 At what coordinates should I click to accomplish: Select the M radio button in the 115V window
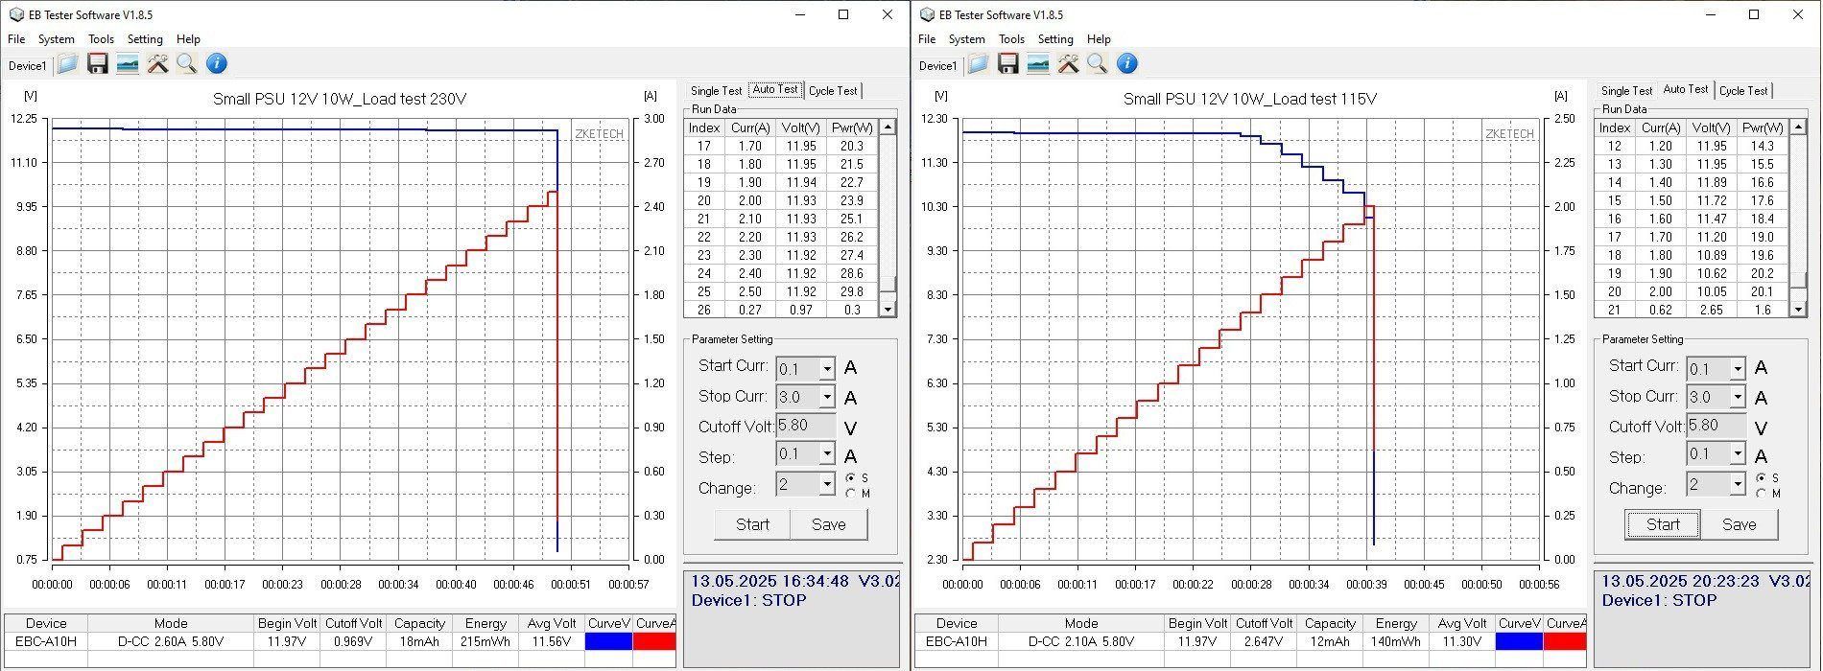tap(1762, 494)
